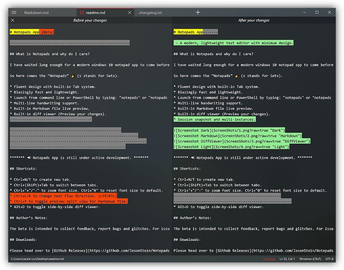Add a new tab with plus button
The height and width of the screenshot is (270, 344).
click(198, 12)
